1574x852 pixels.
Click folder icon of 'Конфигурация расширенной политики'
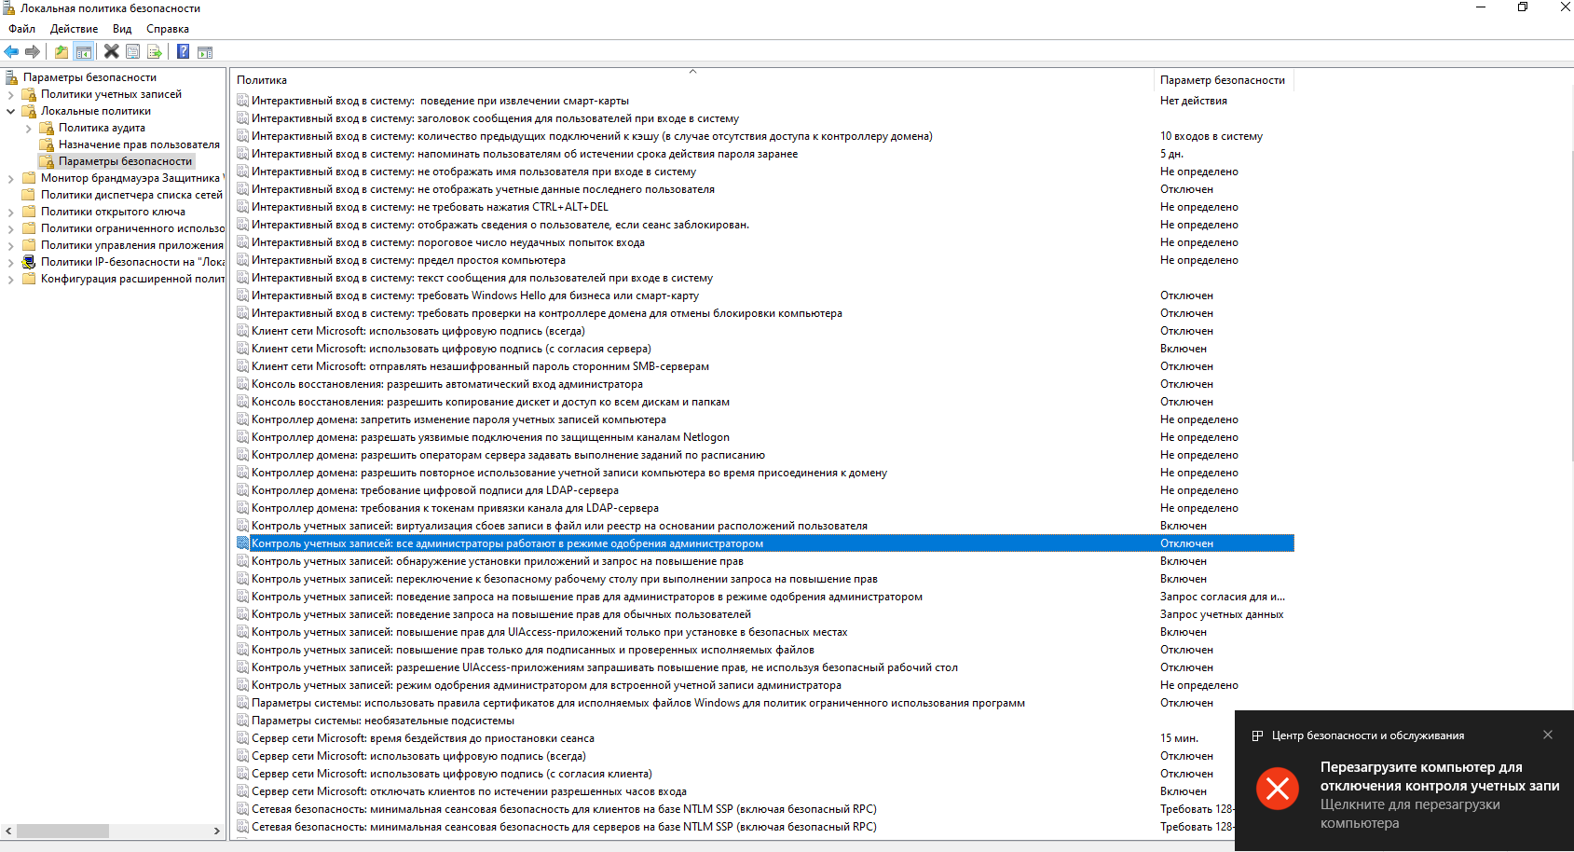(29, 279)
